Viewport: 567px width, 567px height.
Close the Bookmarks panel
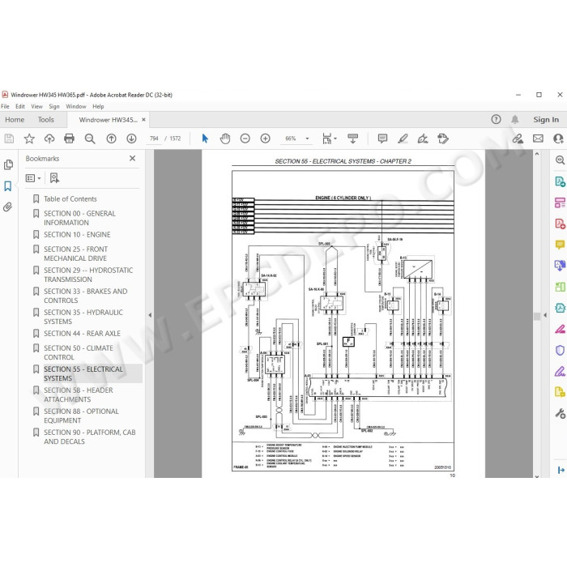click(x=132, y=158)
